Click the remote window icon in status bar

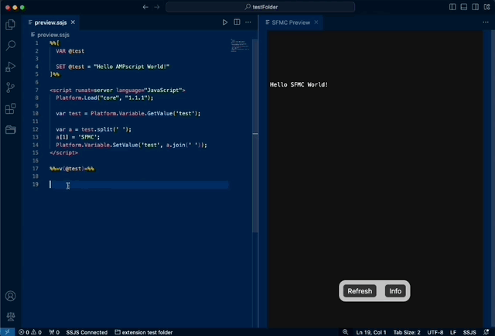tap(7, 332)
